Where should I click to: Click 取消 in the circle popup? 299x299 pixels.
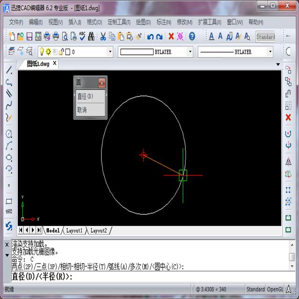(x=82, y=110)
